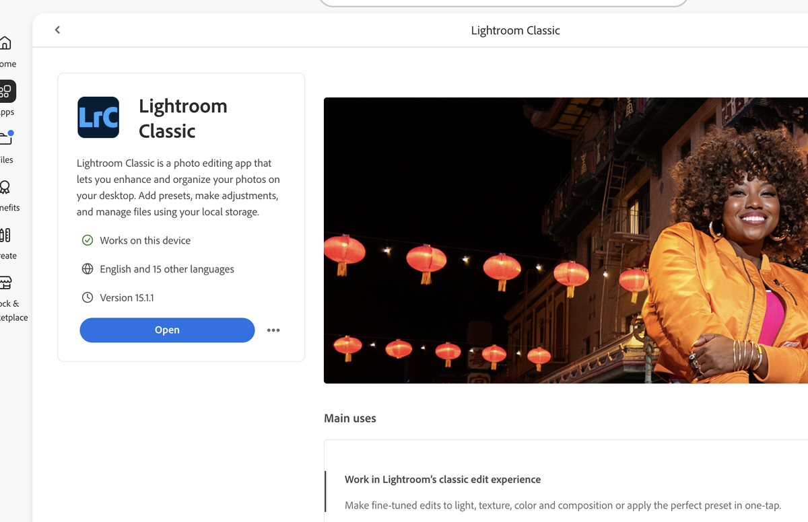Click the back arrow in the header

point(57,30)
